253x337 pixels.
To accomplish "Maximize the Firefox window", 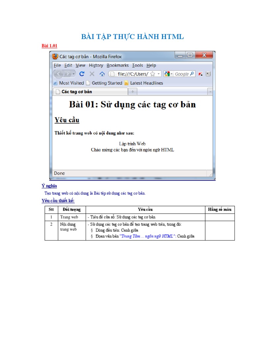I will [x=190, y=55].
